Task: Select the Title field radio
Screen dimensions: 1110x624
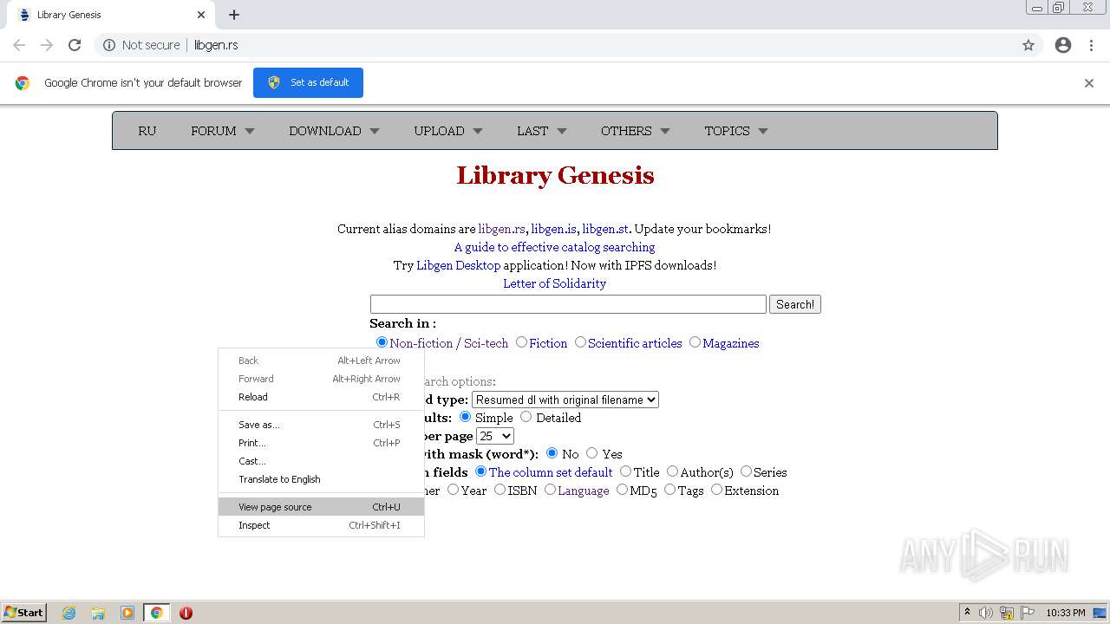Action: [x=625, y=471]
